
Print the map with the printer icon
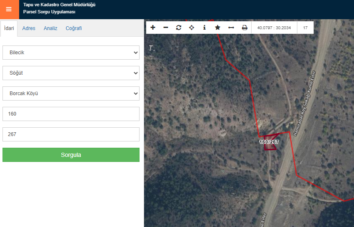244,28
